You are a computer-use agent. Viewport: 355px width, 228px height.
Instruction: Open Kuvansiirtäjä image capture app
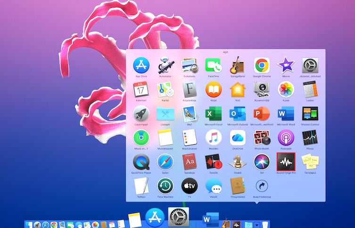[x=262, y=90]
